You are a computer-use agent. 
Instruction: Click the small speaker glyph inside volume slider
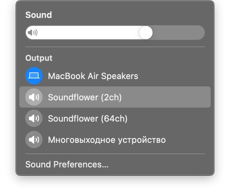click(x=32, y=33)
